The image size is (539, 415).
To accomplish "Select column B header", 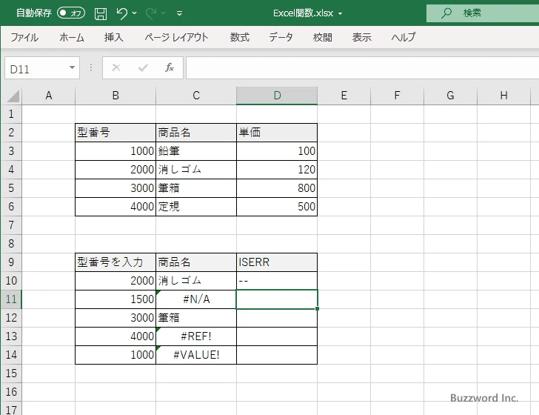I will 115,96.
